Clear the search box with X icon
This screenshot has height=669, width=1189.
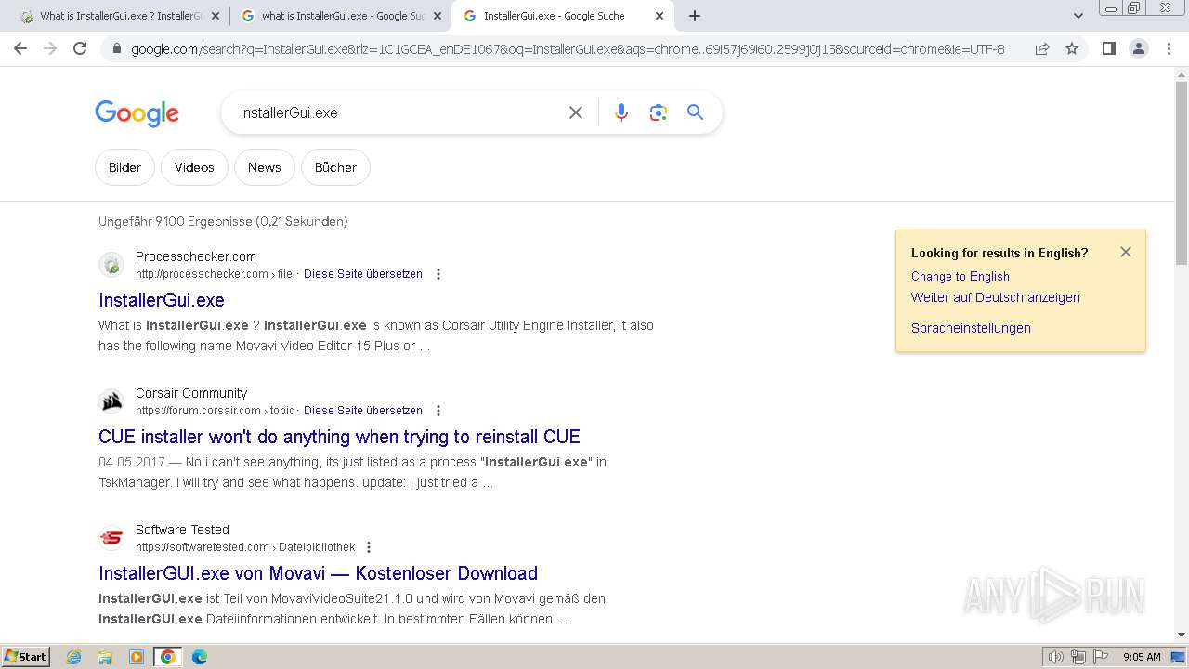(x=576, y=112)
